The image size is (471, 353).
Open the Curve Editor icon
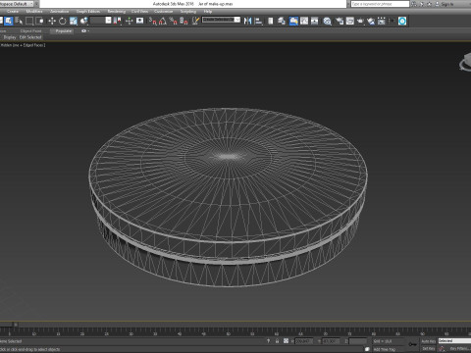(x=304, y=21)
